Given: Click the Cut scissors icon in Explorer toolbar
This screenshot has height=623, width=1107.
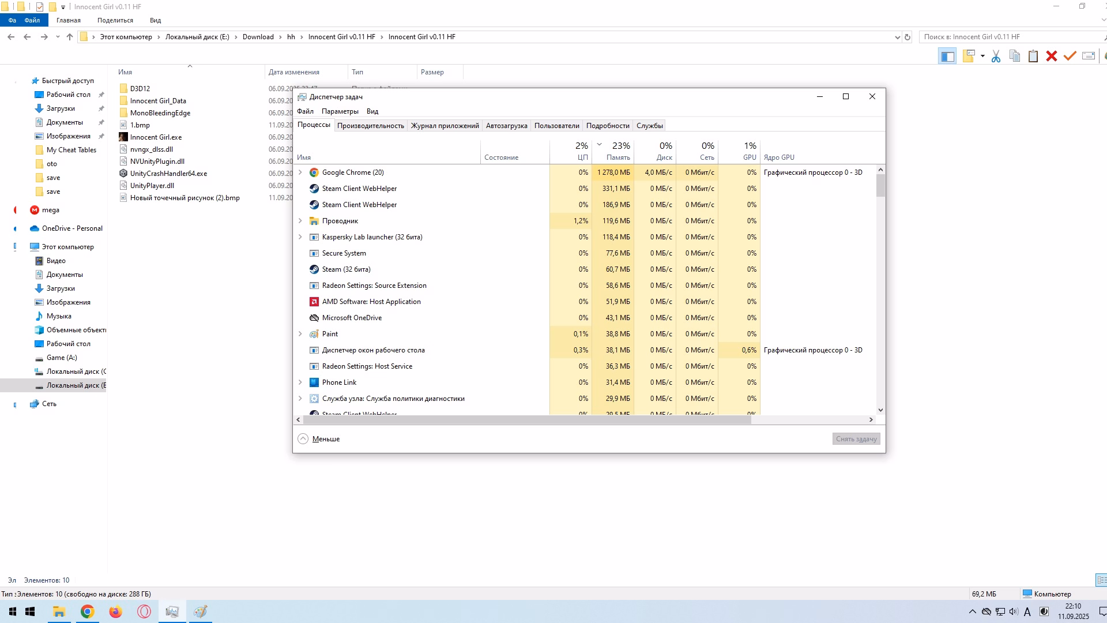Looking at the screenshot, I should coord(996,56).
